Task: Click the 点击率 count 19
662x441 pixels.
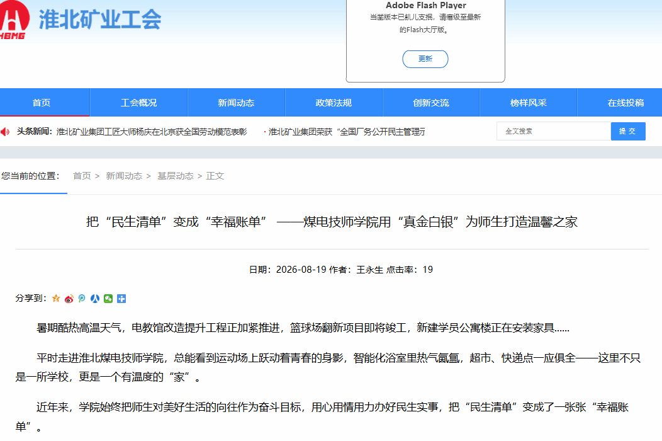Action: [428, 270]
